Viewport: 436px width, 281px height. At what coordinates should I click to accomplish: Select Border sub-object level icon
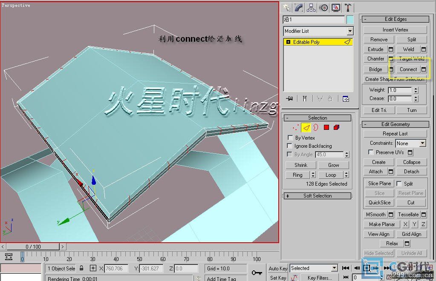click(316, 127)
